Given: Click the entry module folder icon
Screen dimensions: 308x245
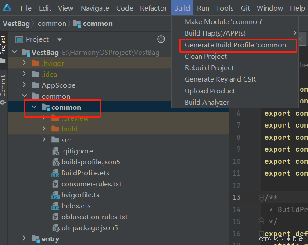Looking at the screenshot, I should tap(36, 239).
